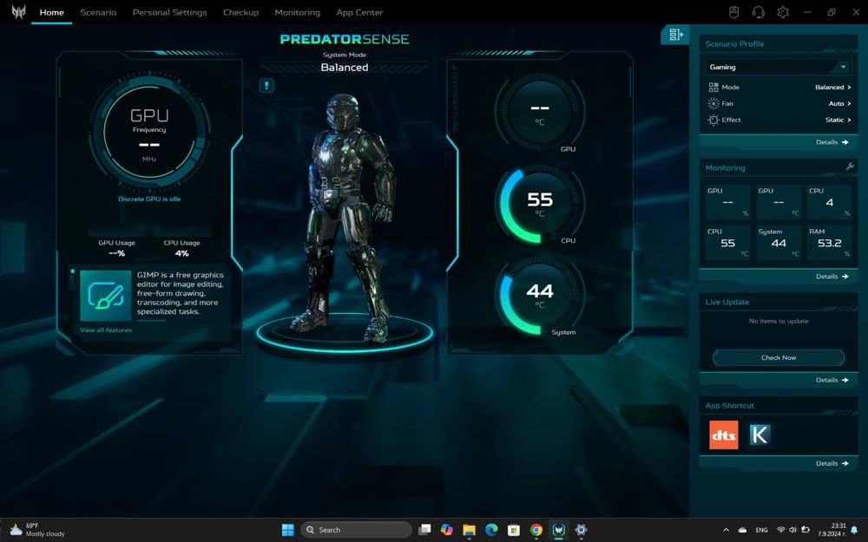Click the GPU Frequency dial
Image resolution: width=868 pixels, height=542 pixels.
(149, 131)
